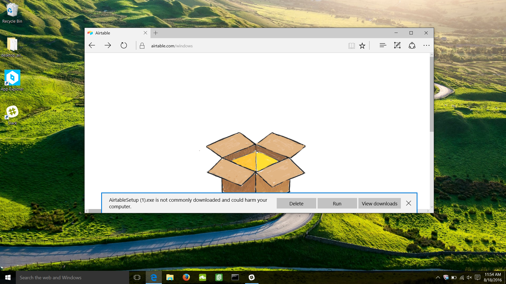Click the Share icon in toolbar
506x284 pixels.
(x=412, y=45)
